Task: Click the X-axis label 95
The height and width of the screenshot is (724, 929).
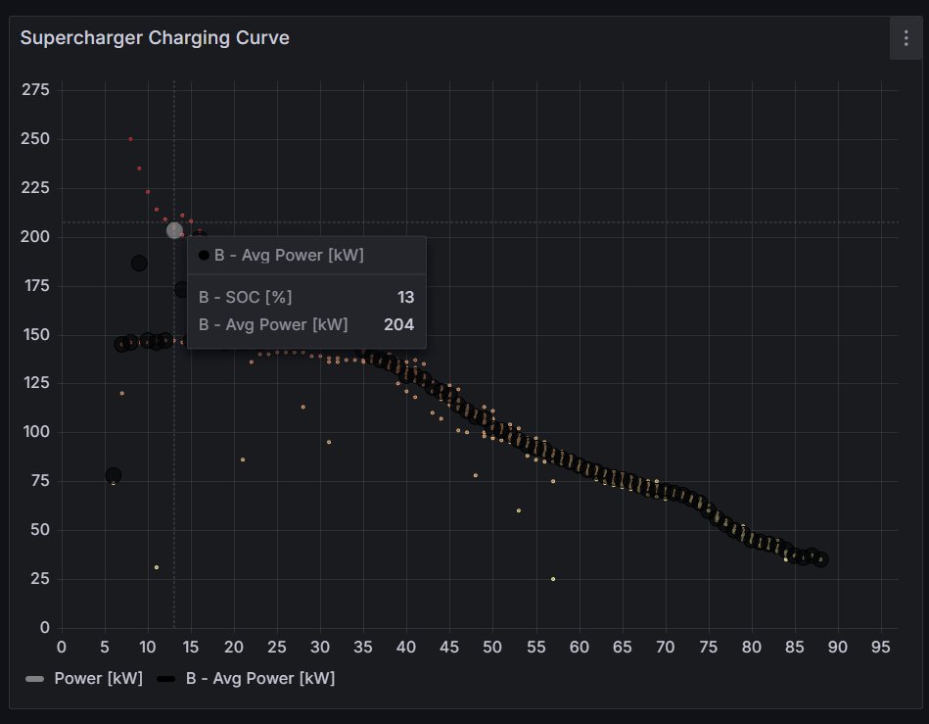Action: 880,647
